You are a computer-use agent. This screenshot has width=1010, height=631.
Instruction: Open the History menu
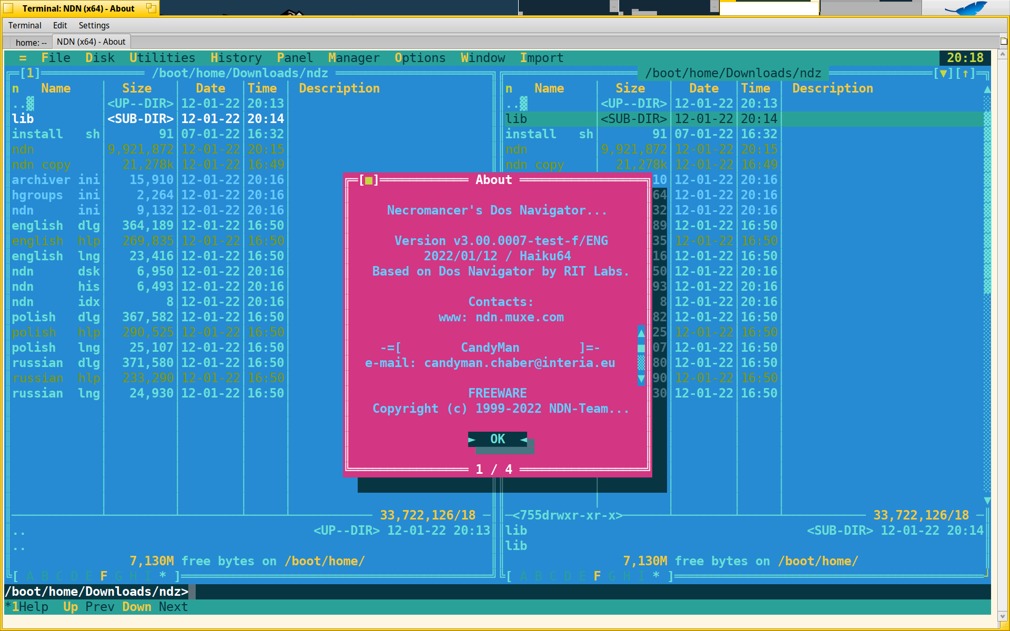(x=236, y=58)
